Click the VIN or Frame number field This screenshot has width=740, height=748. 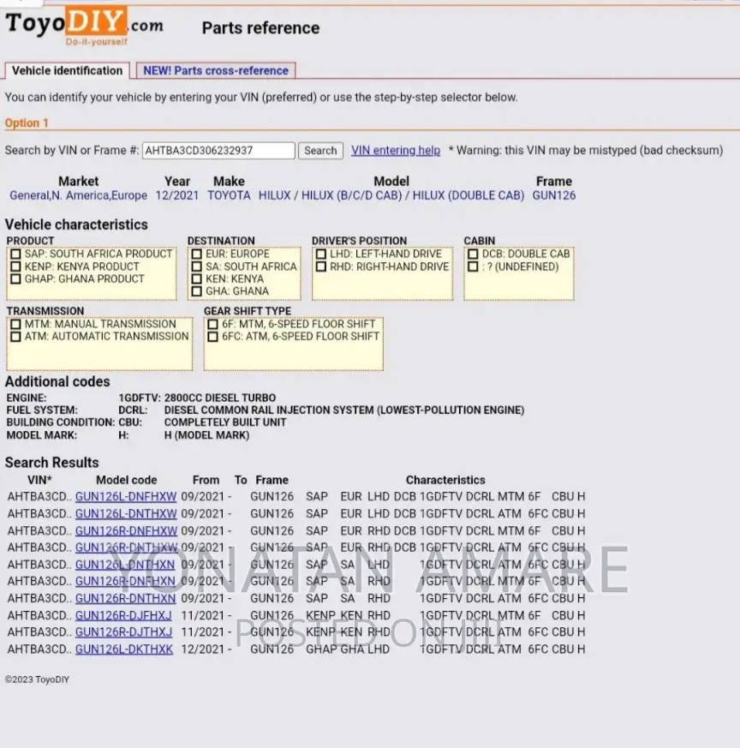point(218,151)
